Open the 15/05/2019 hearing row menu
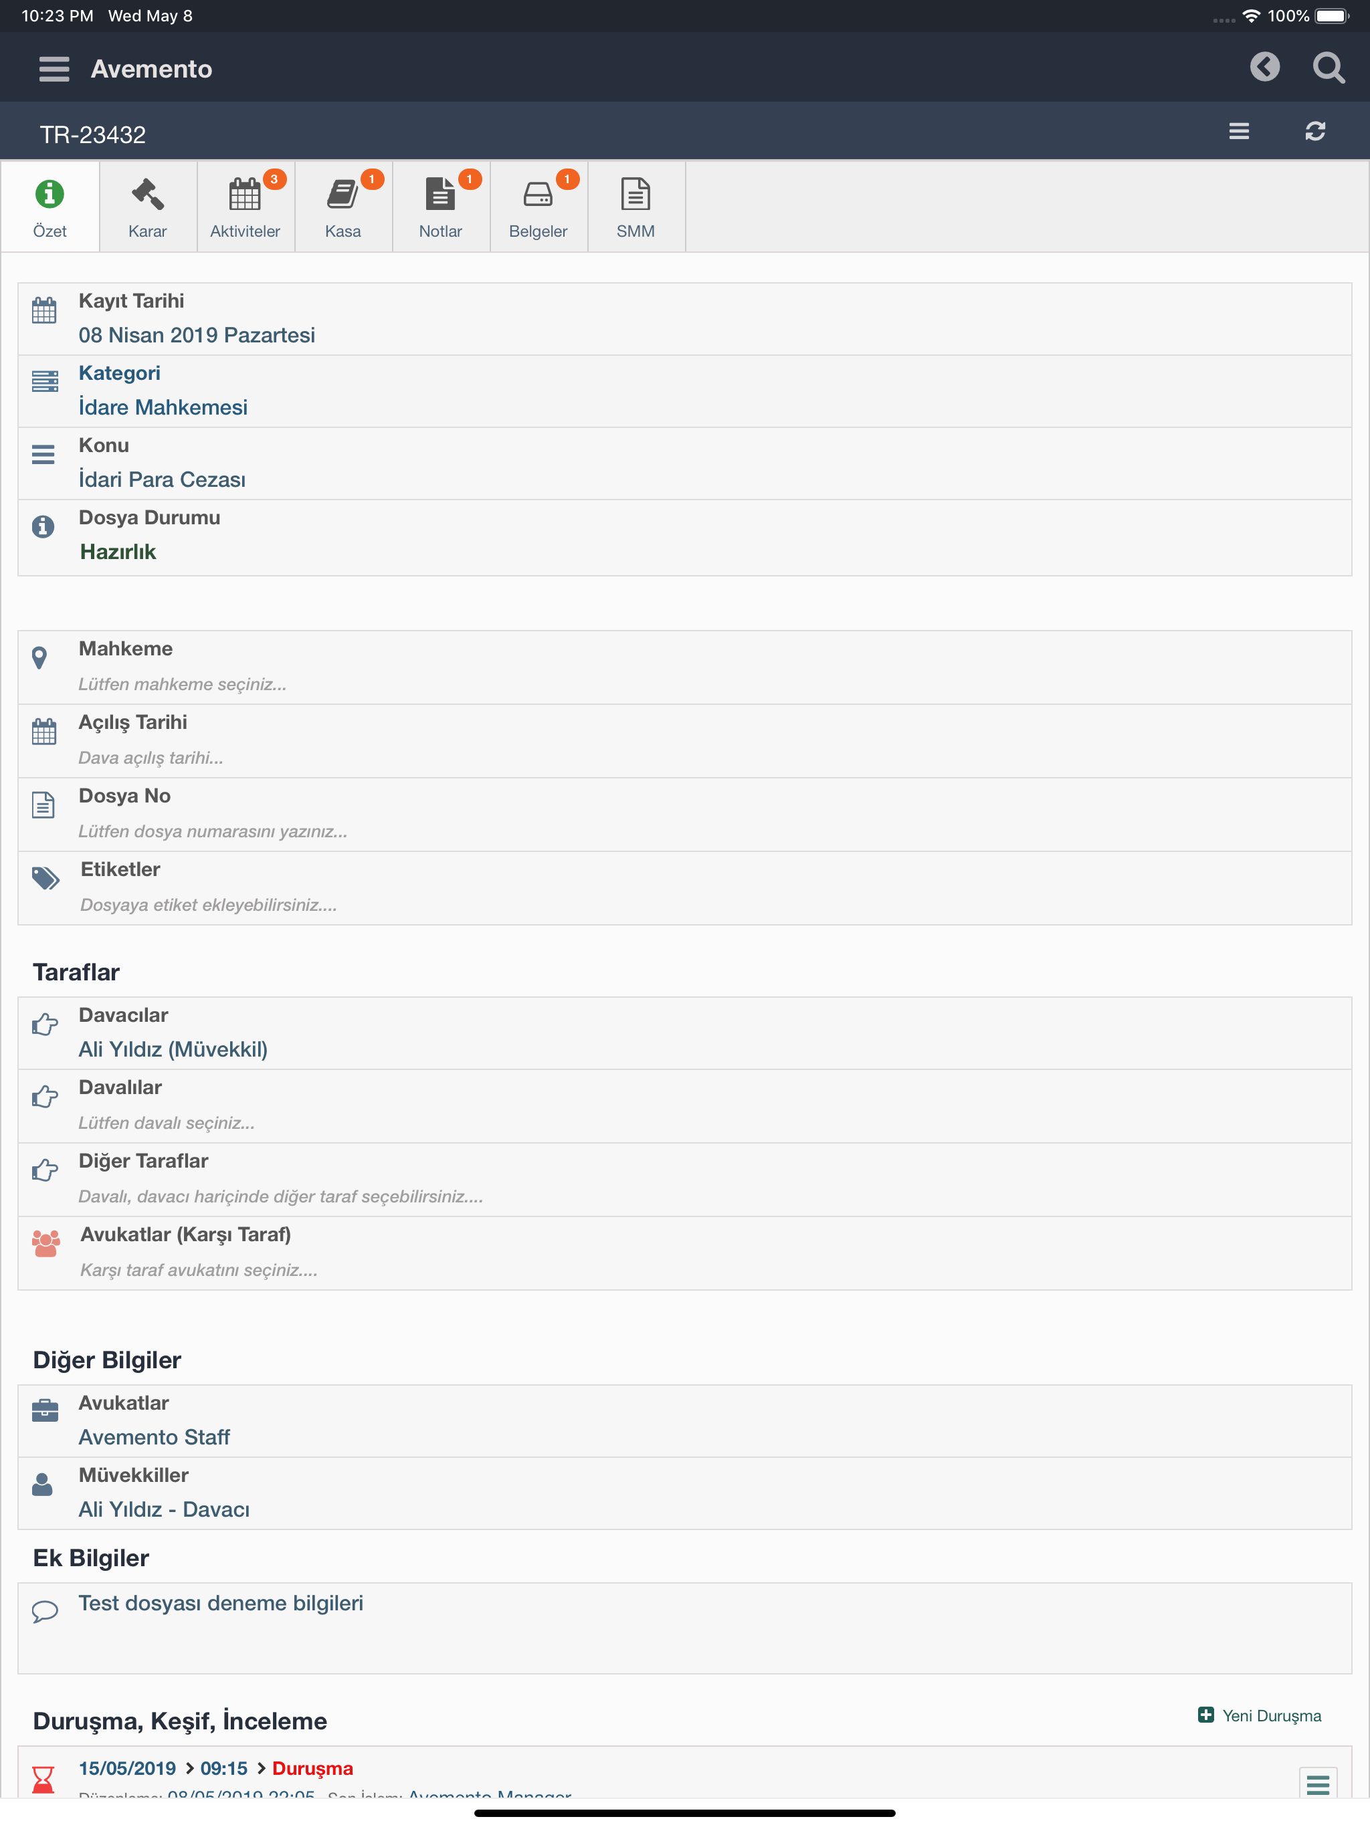Screen dimensions: 1370x1827 [x=1318, y=1784]
